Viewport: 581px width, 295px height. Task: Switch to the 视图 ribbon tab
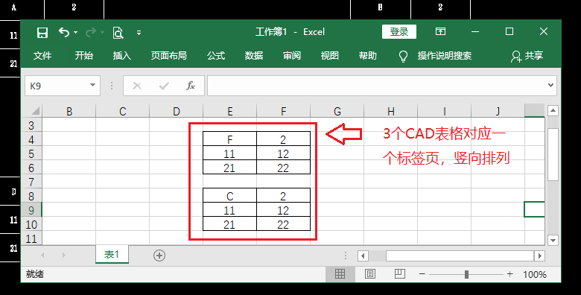coord(330,56)
